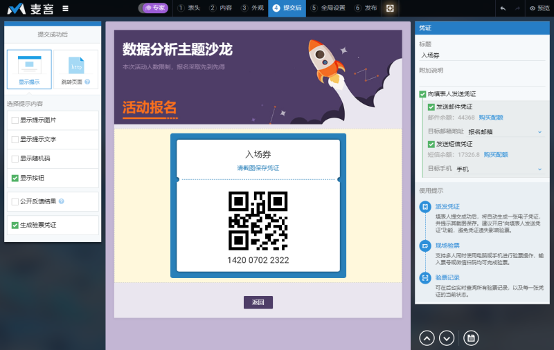Viewport: 554px width, 350px height.
Task: Click the 提交成功后 panel title
Action: (x=53, y=34)
